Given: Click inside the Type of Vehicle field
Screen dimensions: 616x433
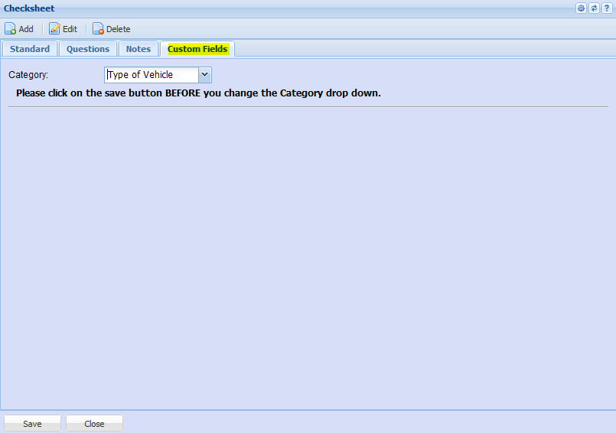Looking at the screenshot, I should coord(152,75).
